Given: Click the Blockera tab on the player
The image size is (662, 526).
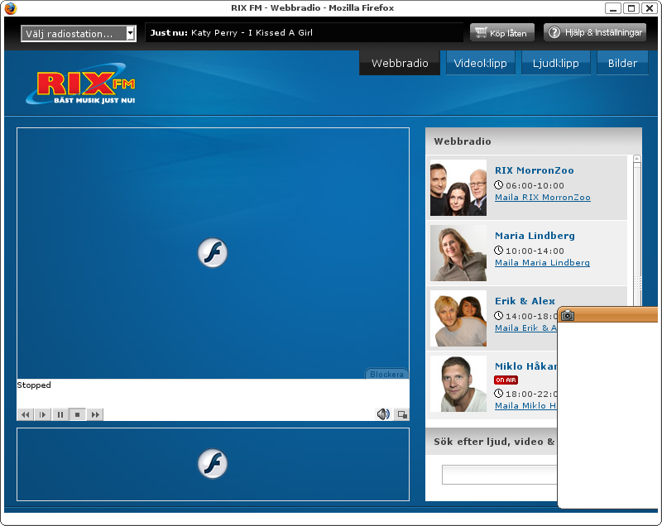Looking at the screenshot, I should click(386, 374).
